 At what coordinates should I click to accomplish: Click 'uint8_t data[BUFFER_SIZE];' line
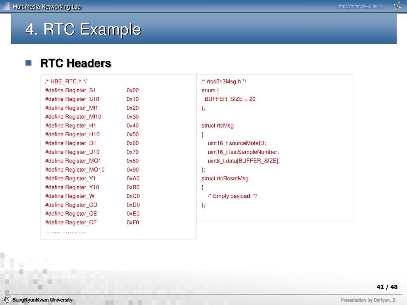pyautogui.click(x=244, y=161)
